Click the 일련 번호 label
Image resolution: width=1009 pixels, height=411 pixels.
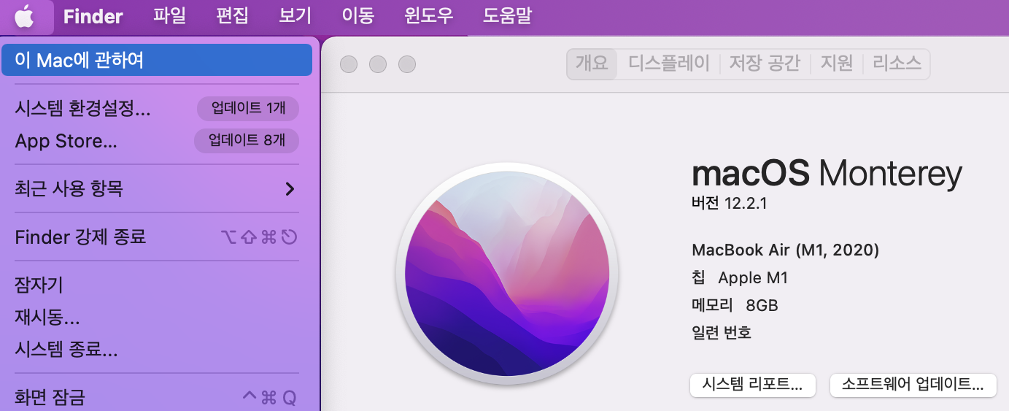(x=722, y=333)
